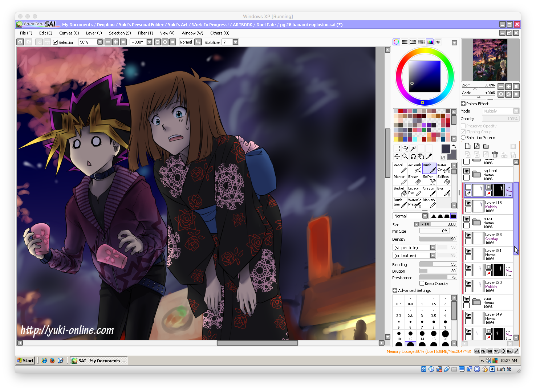The height and width of the screenshot is (391, 536).
Task: Select the Legacy Pen tool
Action: click(x=414, y=191)
